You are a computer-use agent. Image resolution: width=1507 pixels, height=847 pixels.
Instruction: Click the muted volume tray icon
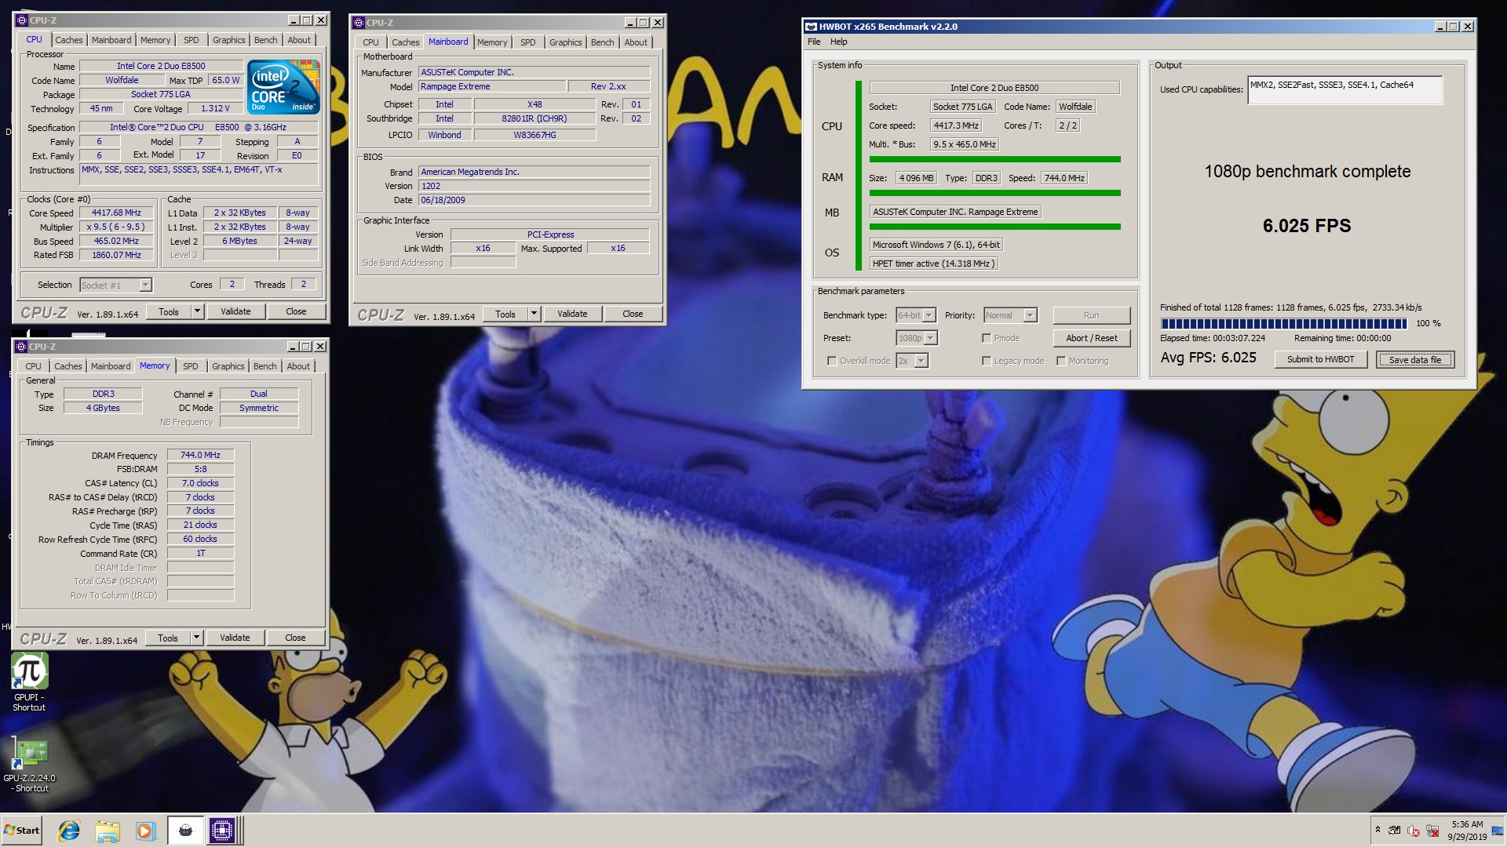[1414, 831]
